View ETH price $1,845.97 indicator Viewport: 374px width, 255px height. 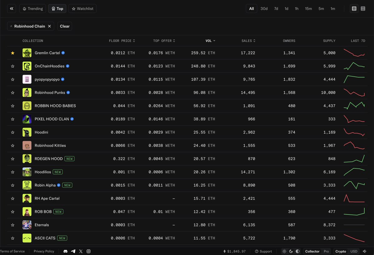pos(234,251)
